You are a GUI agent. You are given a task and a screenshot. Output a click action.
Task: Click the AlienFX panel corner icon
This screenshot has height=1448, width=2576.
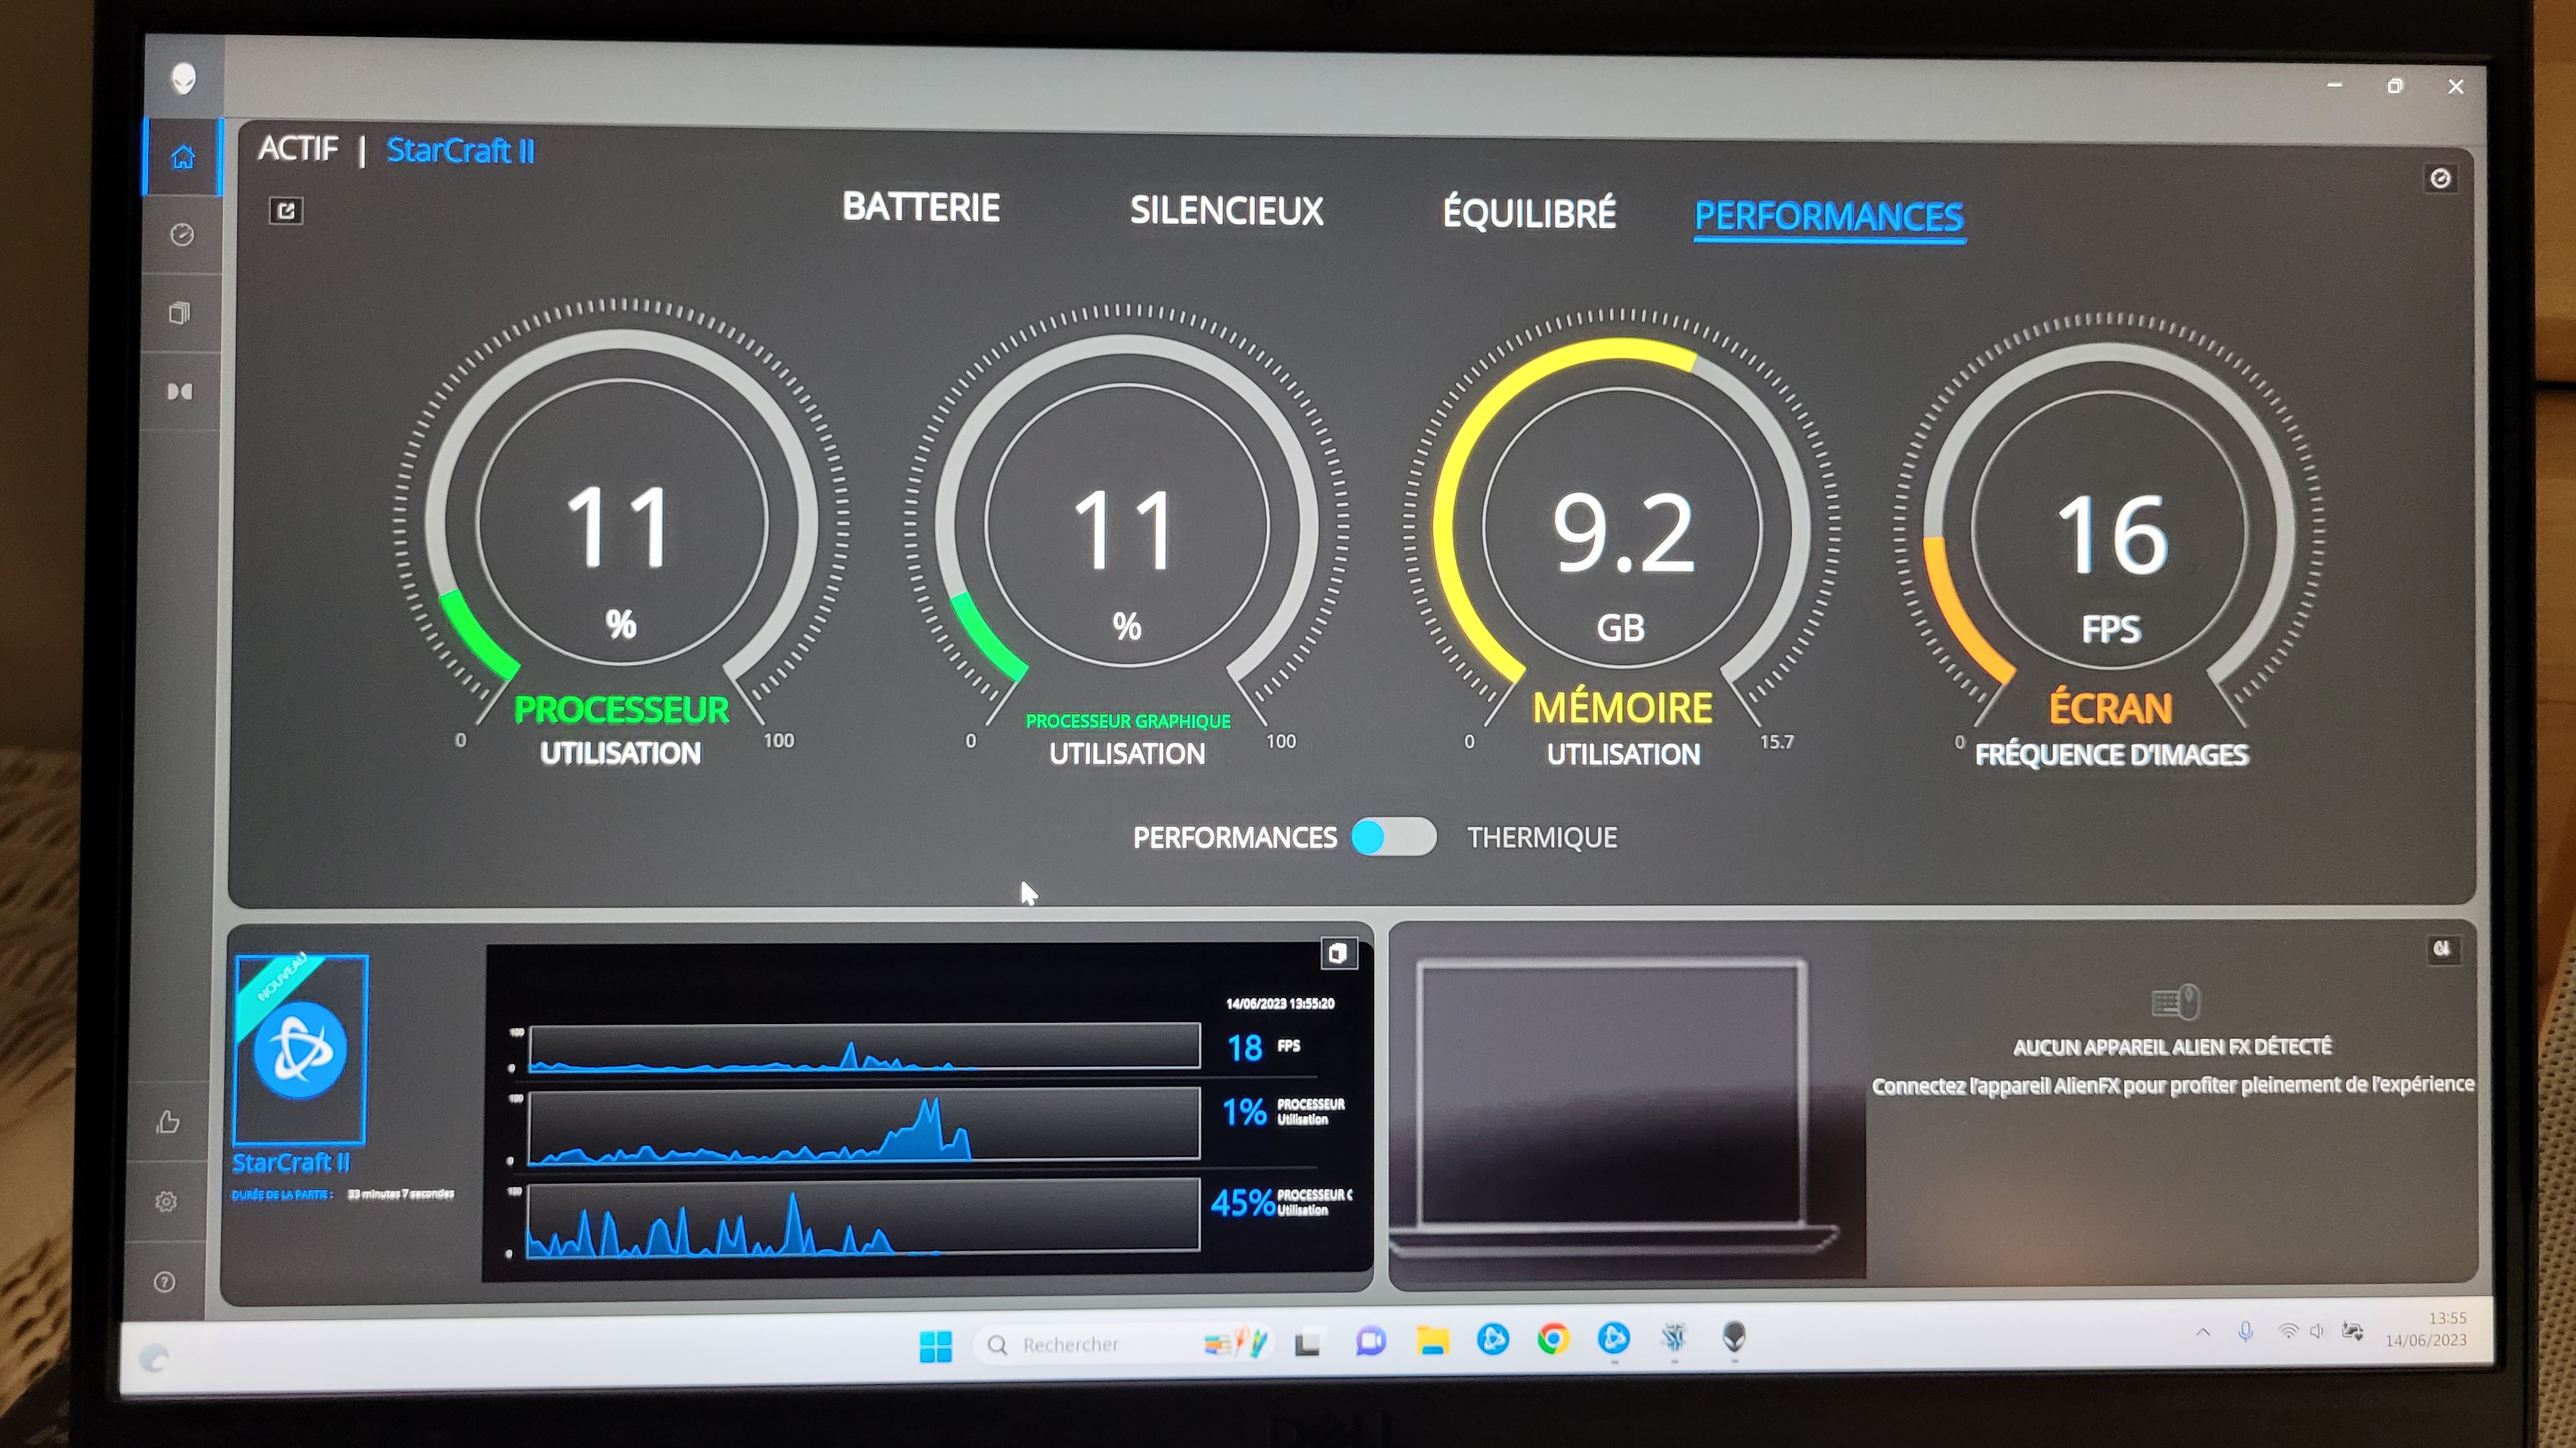[x=2441, y=948]
